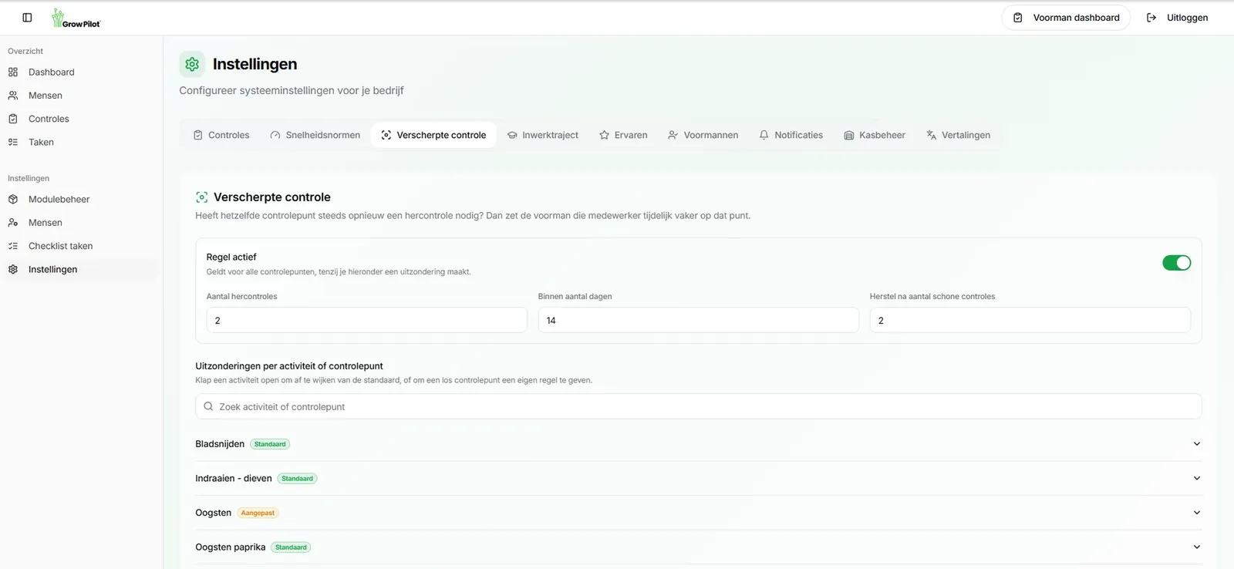Click the Standaard badge next to Oogsten paprika

click(x=291, y=547)
